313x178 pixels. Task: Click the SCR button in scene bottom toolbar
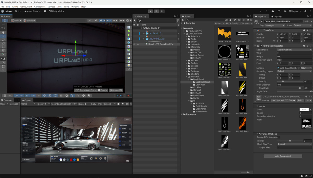119,96
